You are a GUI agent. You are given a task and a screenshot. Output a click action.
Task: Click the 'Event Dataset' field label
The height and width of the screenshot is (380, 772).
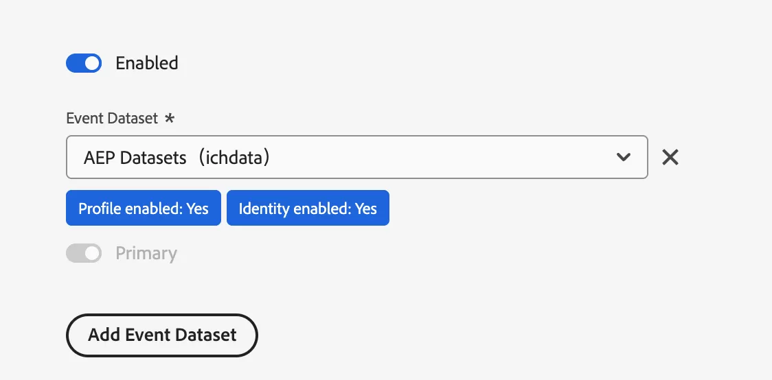(x=112, y=118)
